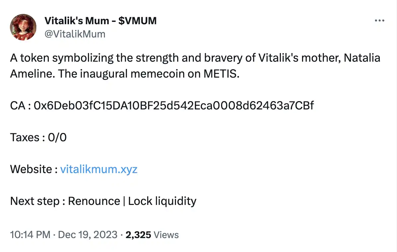Click the CA : label
The height and width of the screenshot is (252, 397).
(21, 106)
